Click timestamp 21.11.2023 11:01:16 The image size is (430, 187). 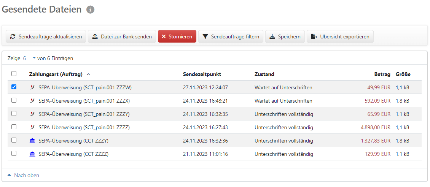(x=205, y=154)
